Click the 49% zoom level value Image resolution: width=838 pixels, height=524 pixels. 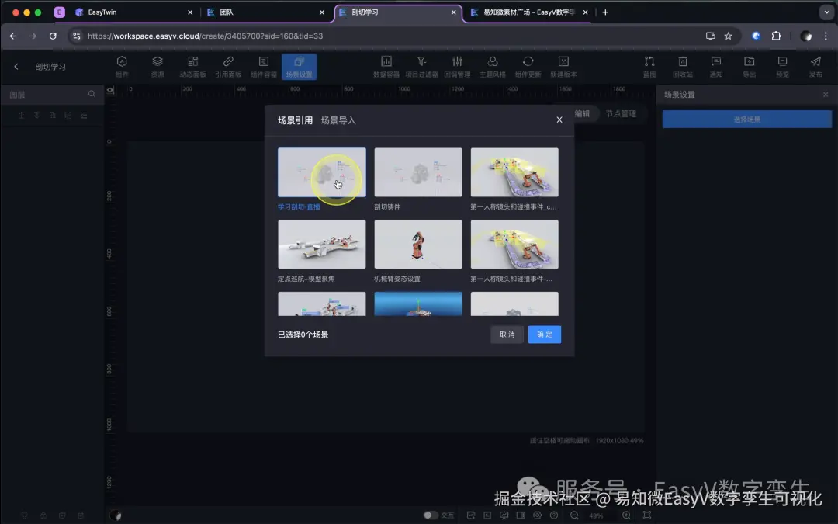(x=596, y=515)
